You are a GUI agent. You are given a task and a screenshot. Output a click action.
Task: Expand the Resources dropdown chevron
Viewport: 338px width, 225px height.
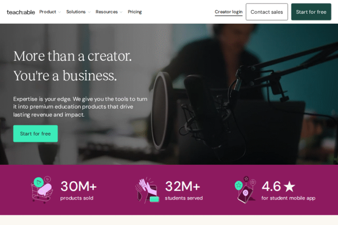(121, 12)
